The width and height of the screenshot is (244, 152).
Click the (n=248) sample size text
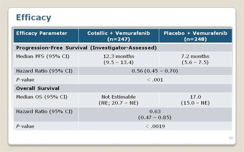pyautogui.click(x=196, y=39)
